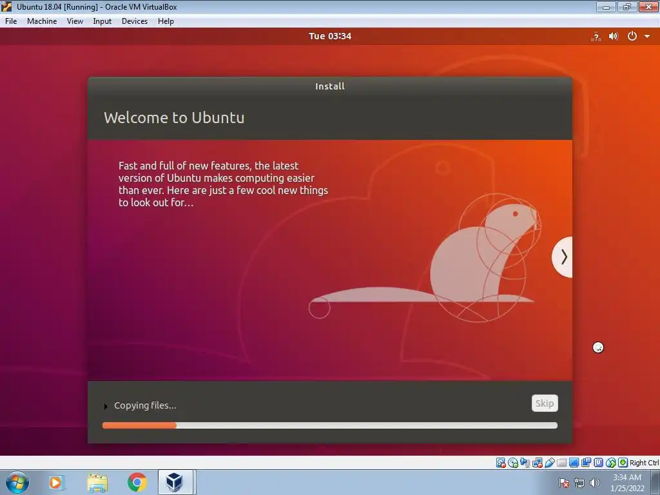Click the Windows volume tray icon

(x=595, y=483)
